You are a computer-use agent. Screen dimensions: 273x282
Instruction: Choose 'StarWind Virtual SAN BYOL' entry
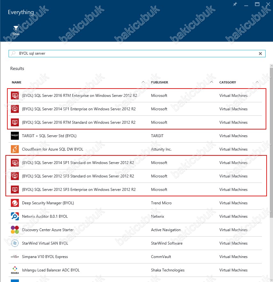(45, 243)
